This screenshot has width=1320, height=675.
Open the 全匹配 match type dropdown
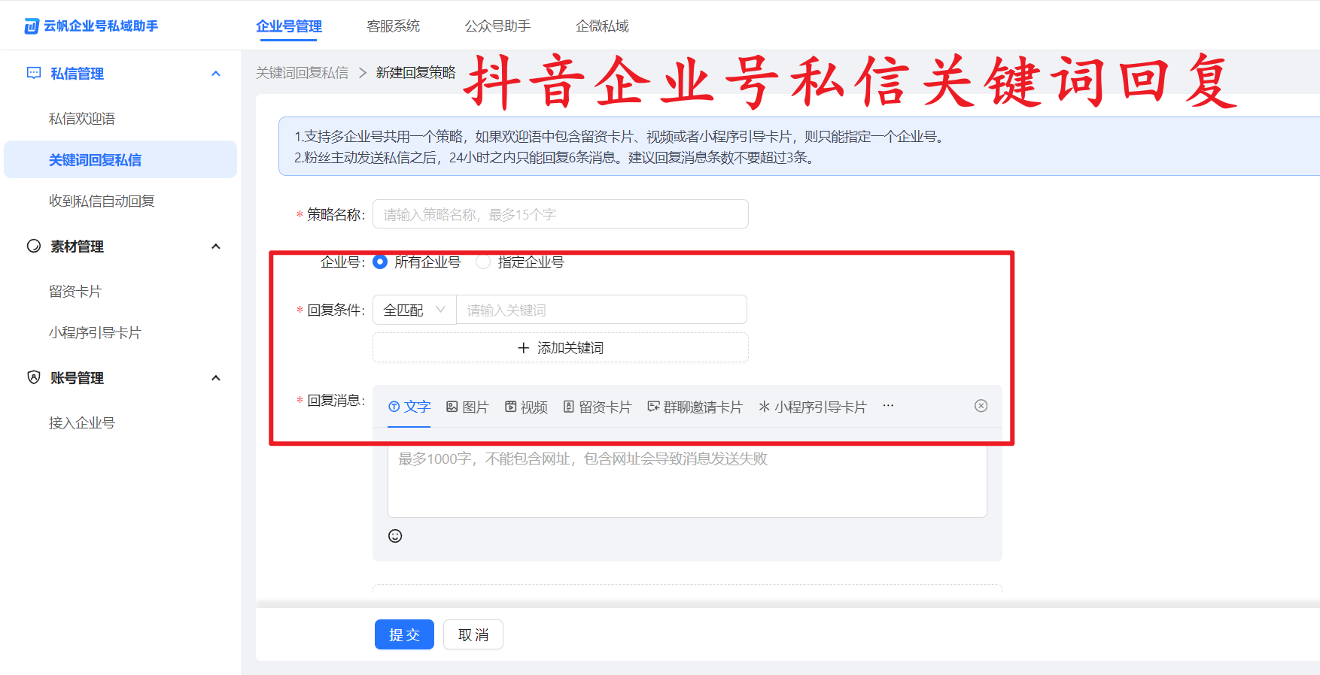(x=415, y=310)
